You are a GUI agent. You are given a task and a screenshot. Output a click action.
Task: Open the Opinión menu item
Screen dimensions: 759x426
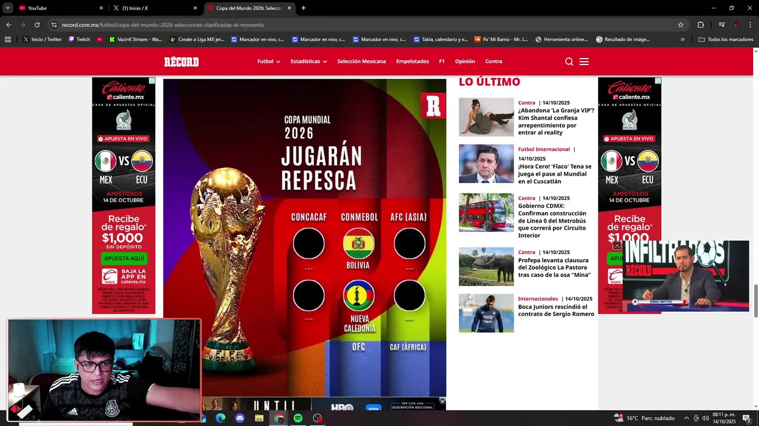point(465,62)
